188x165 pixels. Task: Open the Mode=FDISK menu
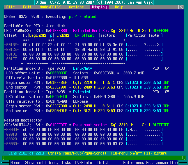50,7
